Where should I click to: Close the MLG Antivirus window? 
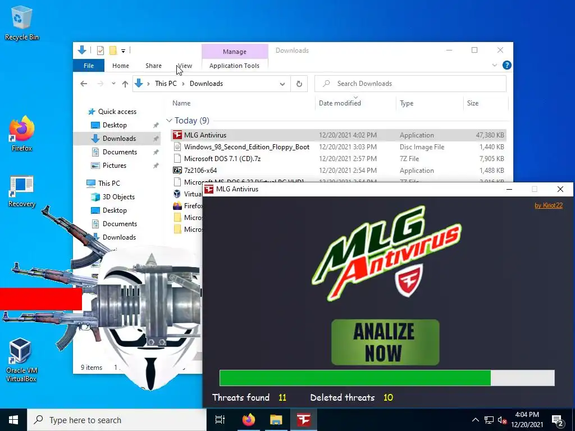[x=560, y=189]
